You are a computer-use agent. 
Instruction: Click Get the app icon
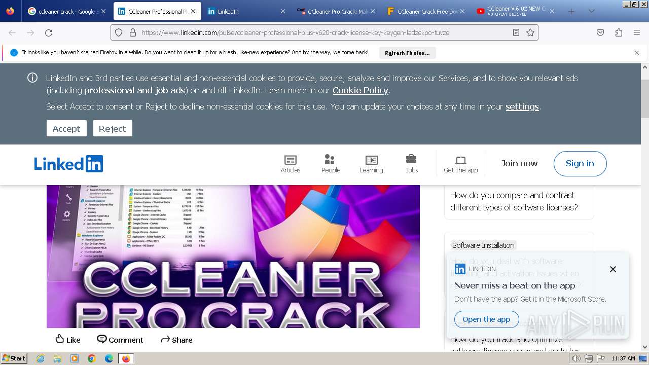click(461, 164)
